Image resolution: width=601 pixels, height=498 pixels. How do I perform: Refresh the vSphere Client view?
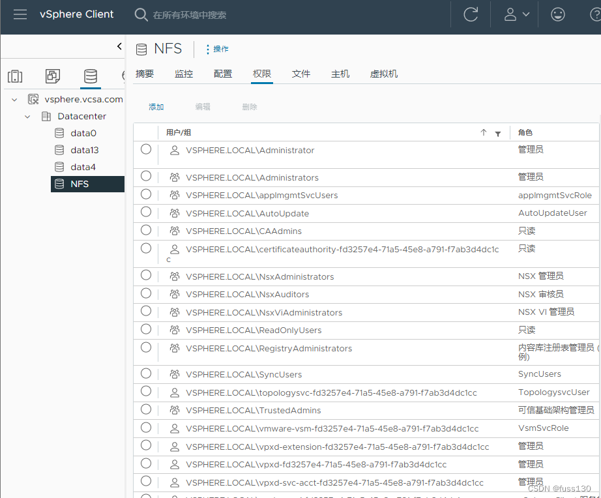point(470,14)
